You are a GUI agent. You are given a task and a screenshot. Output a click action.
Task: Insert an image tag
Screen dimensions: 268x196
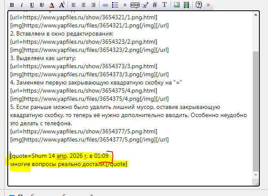coord(177,5)
